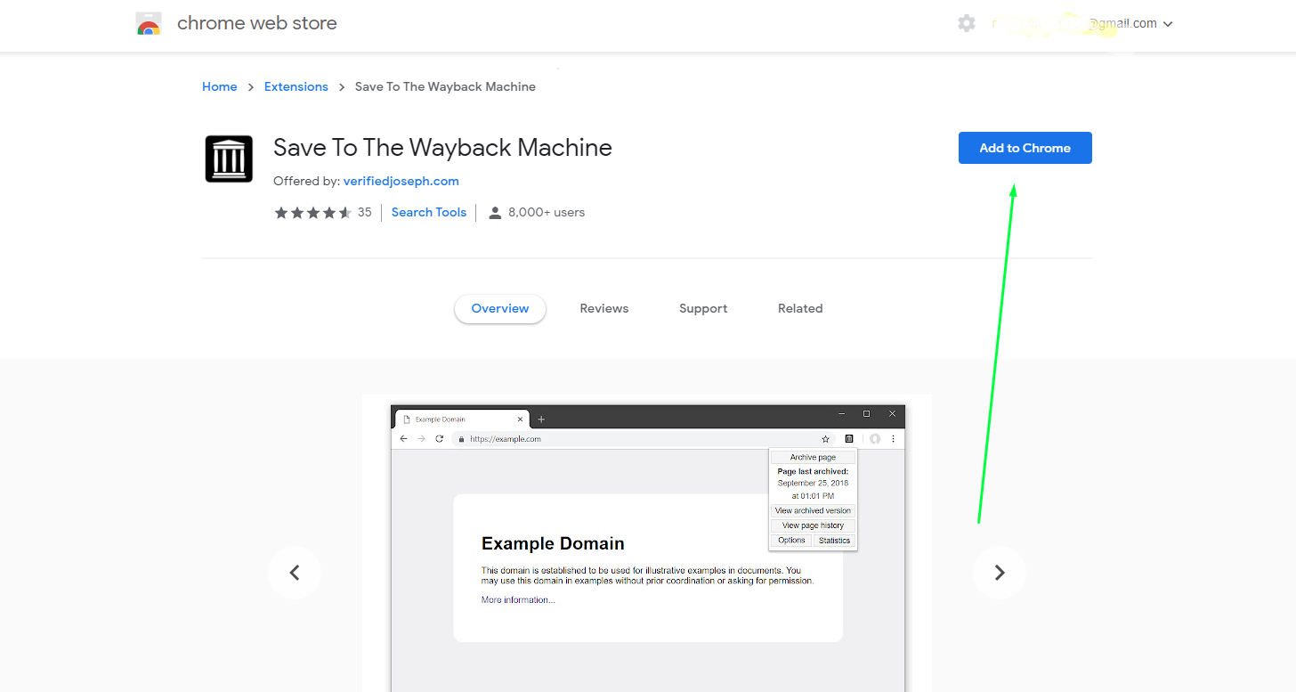Click the 'chrome web store' header title
Viewport: 1296px width, 692px height.
point(257,23)
